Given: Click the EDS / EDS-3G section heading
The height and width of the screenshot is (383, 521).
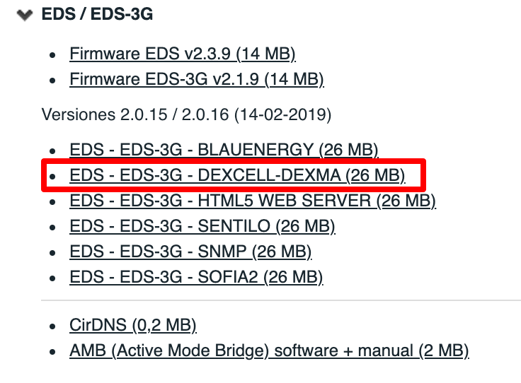Looking at the screenshot, I should click(x=97, y=14).
